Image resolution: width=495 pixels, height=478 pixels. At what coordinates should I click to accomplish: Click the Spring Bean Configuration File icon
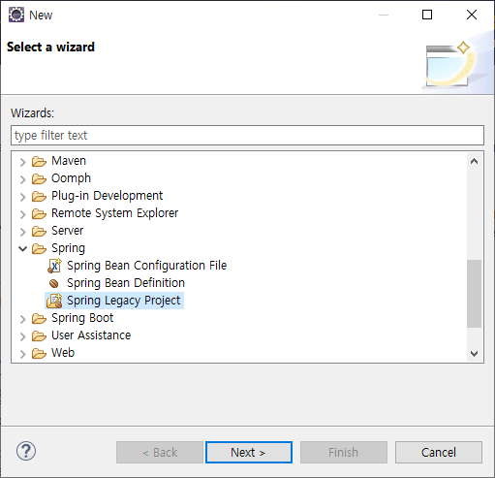(54, 266)
